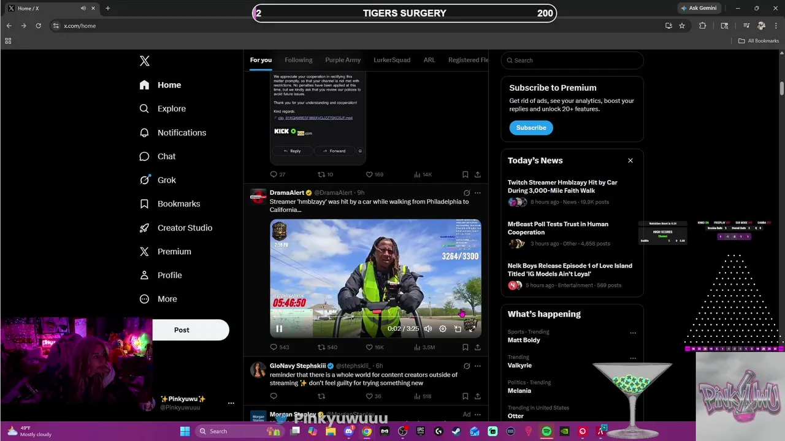Open More menu in the sidebar
Image resolution: width=785 pixels, height=441 pixels.
[158, 300]
